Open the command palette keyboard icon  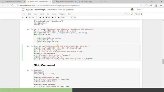(x=75, y=18)
